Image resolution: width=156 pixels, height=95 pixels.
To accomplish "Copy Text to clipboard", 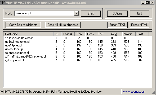I will (x=23, y=25).
